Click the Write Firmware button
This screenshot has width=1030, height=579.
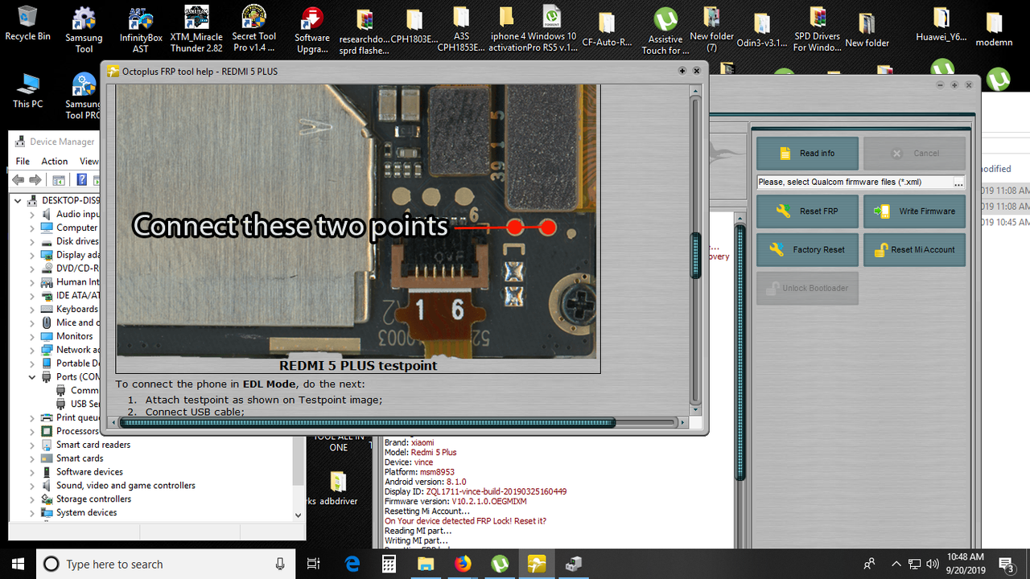click(x=914, y=211)
